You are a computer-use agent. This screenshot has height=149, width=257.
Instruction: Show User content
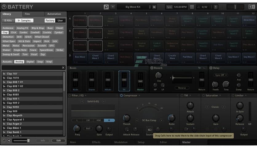pos(60,21)
